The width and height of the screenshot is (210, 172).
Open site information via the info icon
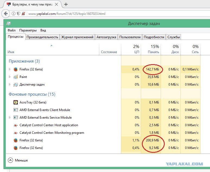13,14
